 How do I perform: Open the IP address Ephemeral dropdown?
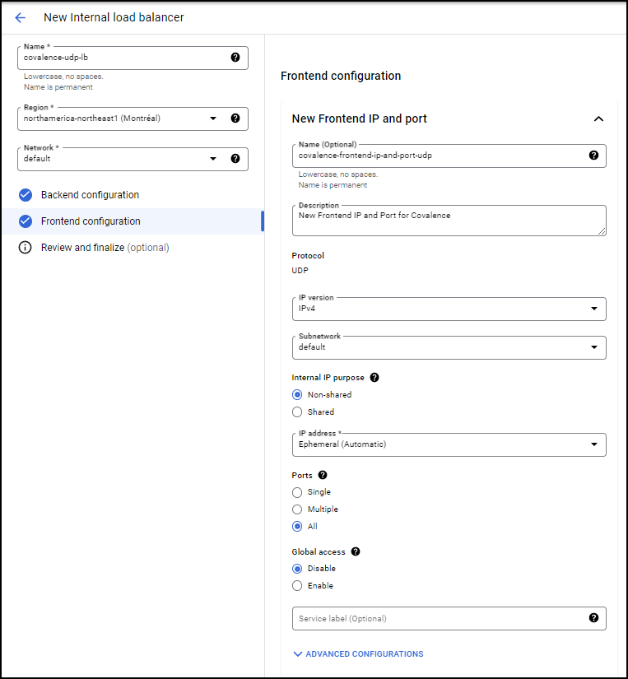click(x=449, y=444)
